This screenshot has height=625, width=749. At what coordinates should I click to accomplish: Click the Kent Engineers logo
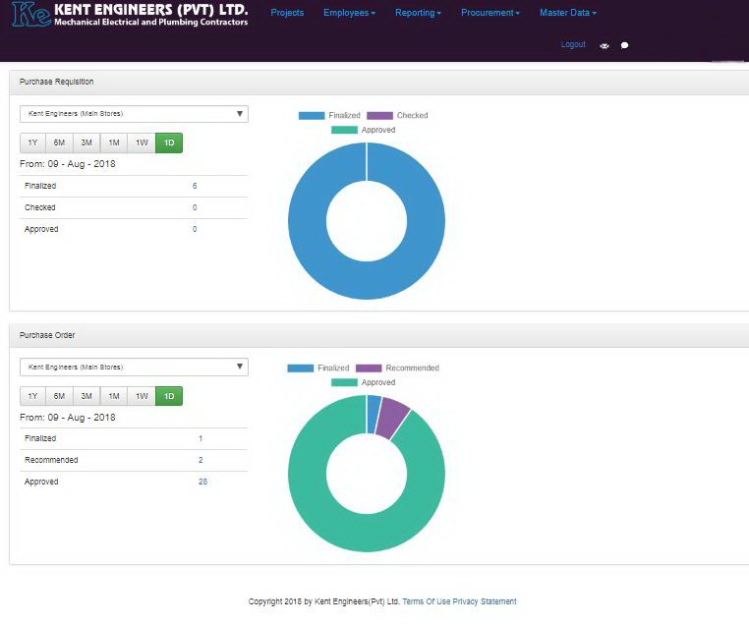pyautogui.click(x=130, y=15)
